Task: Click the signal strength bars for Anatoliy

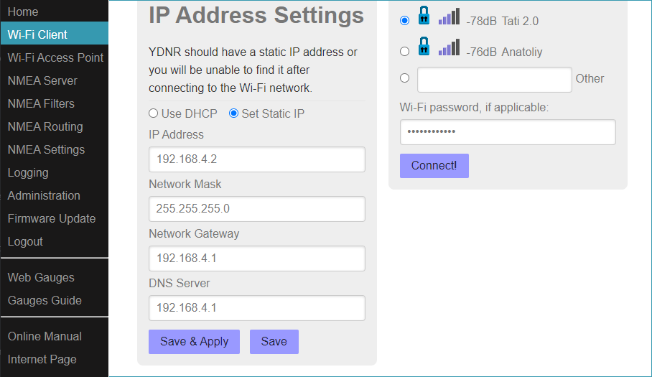Action: click(x=449, y=48)
